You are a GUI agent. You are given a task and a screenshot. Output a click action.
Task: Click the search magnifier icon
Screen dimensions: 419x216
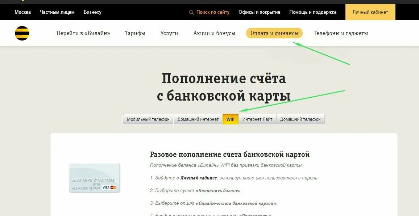coord(191,12)
